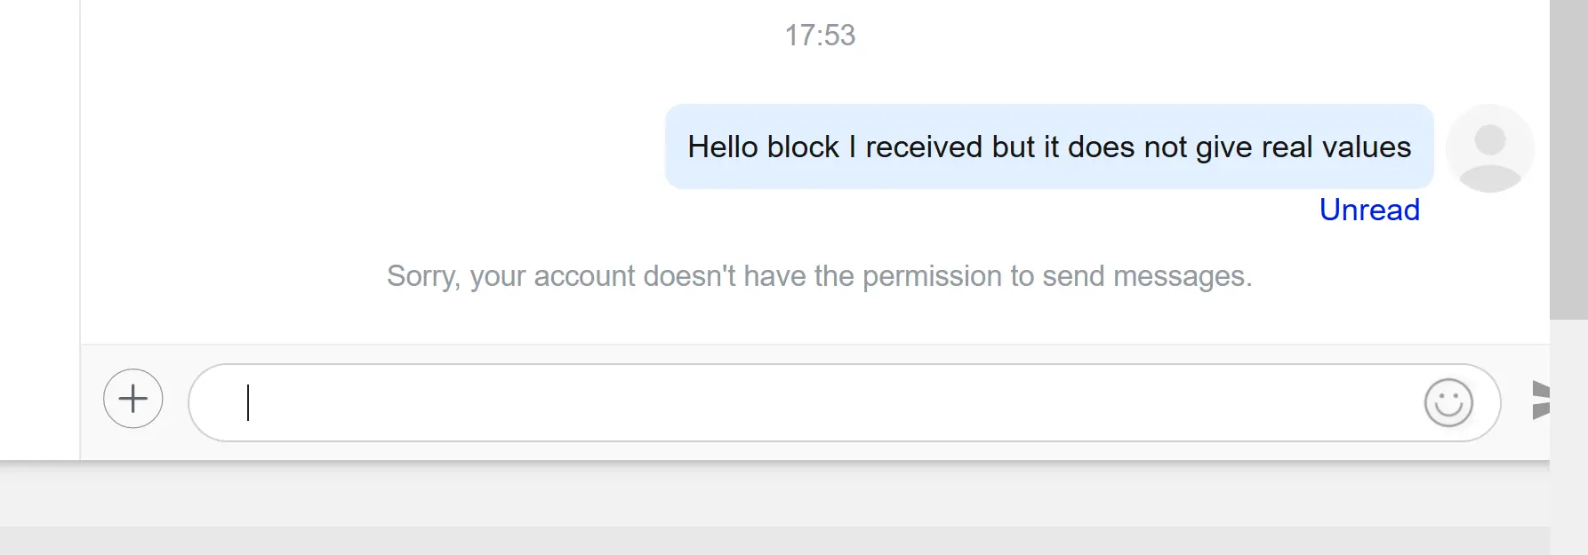
Task: Open the plus attachment menu
Action: pyautogui.click(x=133, y=399)
